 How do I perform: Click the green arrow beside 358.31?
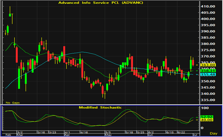(197, 71)
